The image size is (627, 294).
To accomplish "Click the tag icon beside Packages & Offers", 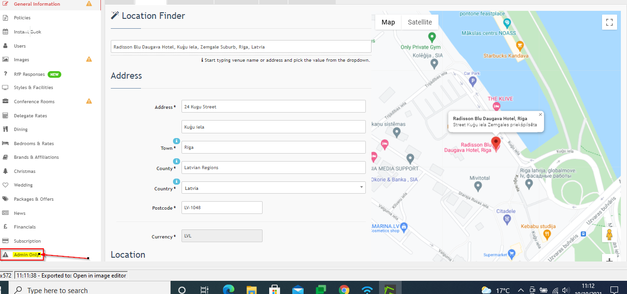I will (5, 199).
